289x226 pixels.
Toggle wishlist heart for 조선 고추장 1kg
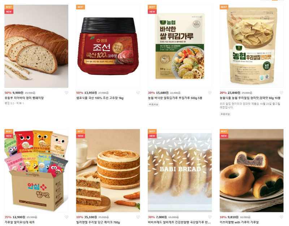click(x=138, y=93)
